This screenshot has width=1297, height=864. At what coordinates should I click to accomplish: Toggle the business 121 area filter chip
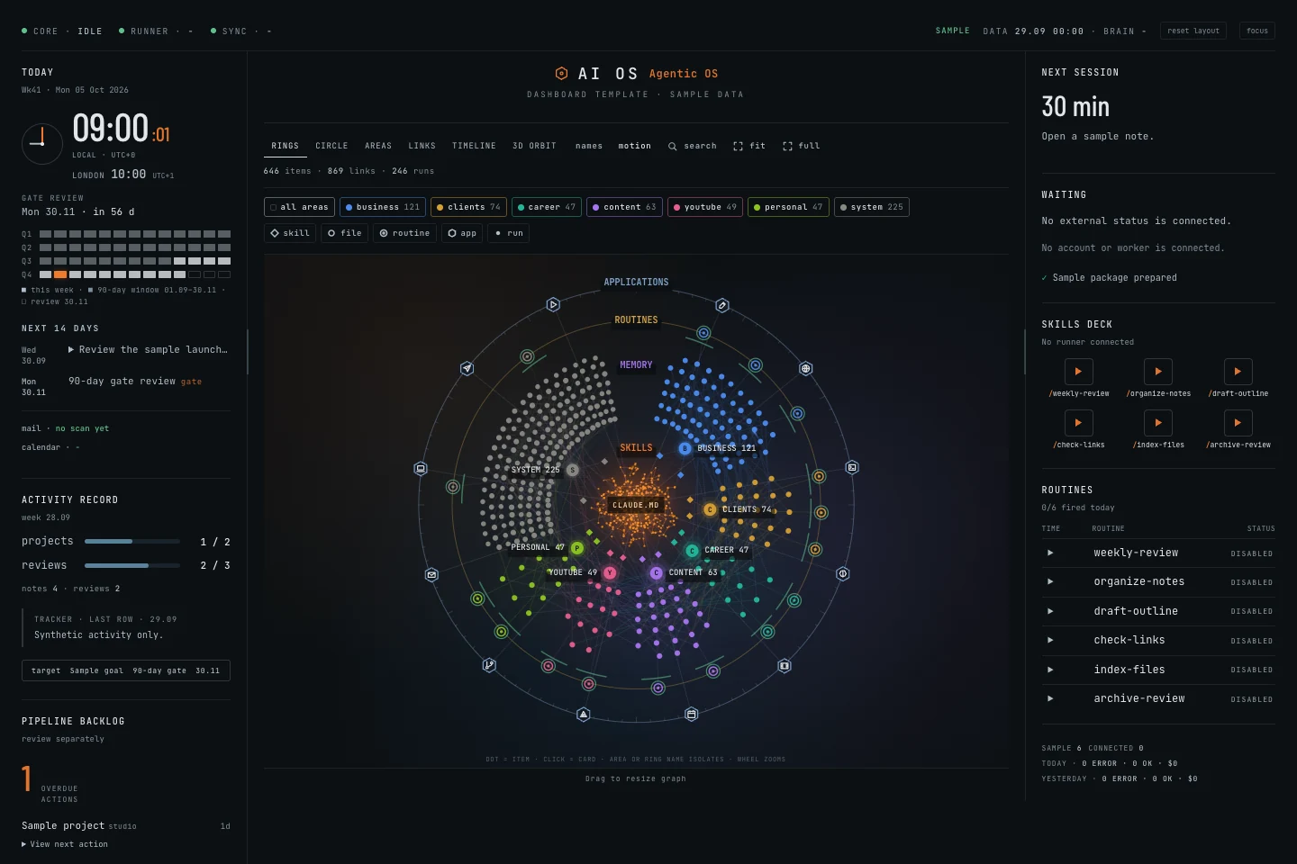click(x=383, y=207)
